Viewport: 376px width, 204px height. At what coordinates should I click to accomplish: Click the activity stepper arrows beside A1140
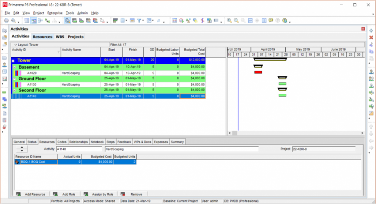[x=22, y=149]
